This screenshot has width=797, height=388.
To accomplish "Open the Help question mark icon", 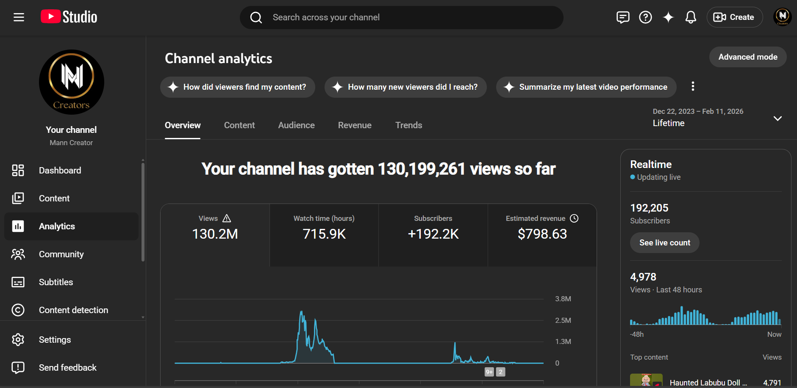I will [x=645, y=17].
